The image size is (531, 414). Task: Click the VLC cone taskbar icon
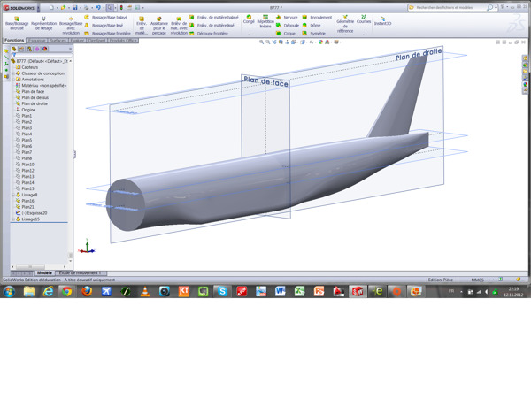[145, 291]
